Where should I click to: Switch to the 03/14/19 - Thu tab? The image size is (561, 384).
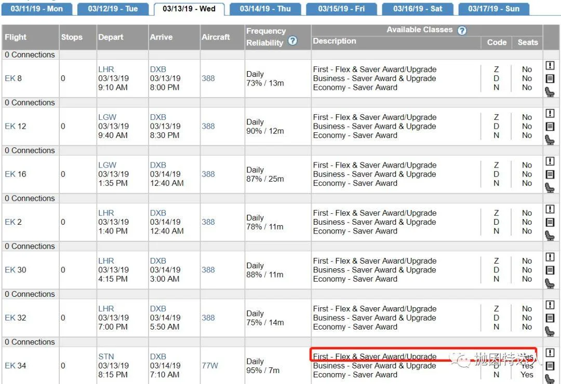265,9
